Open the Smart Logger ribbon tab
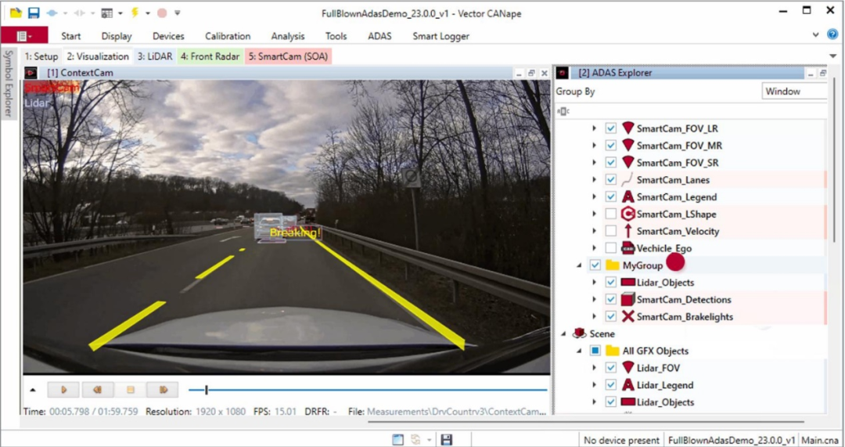The height and width of the screenshot is (447, 845). click(x=440, y=36)
